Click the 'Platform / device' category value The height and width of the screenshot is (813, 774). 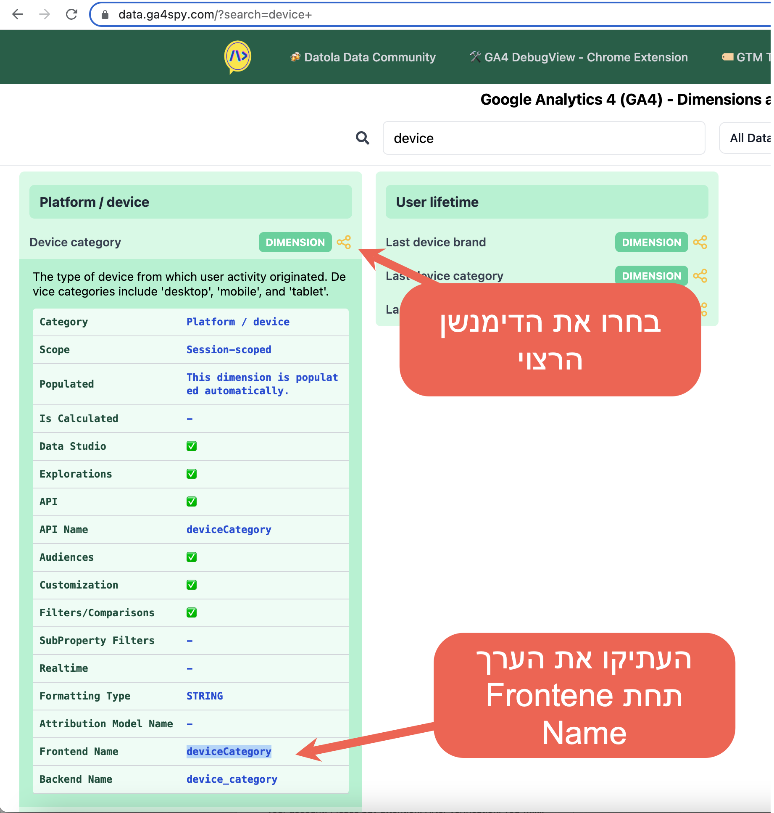pyautogui.click(x=238, y=322)
